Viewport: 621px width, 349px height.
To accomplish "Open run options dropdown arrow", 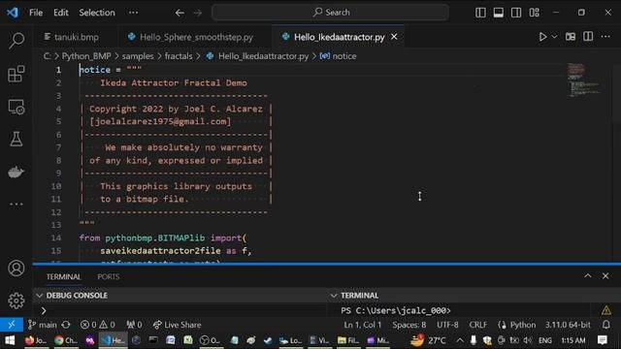I will point(554,37).
